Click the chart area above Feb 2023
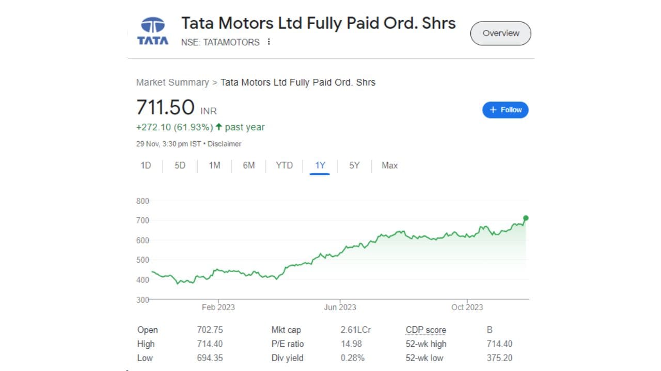The image size is (661, 371). tap(218, 270)
